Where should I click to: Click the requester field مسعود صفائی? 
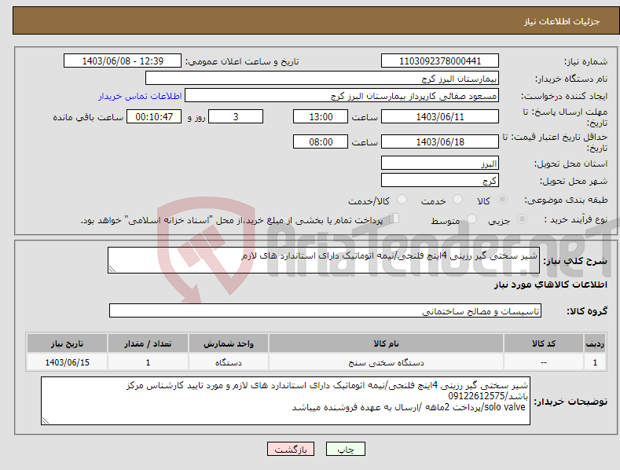342,95
